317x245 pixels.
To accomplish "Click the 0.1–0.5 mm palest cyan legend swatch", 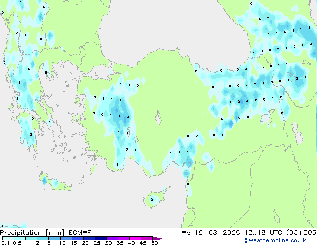I will coord(8,238).
